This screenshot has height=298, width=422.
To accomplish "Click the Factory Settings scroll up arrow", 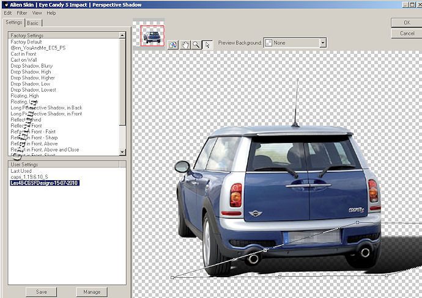I will point(122,35).
